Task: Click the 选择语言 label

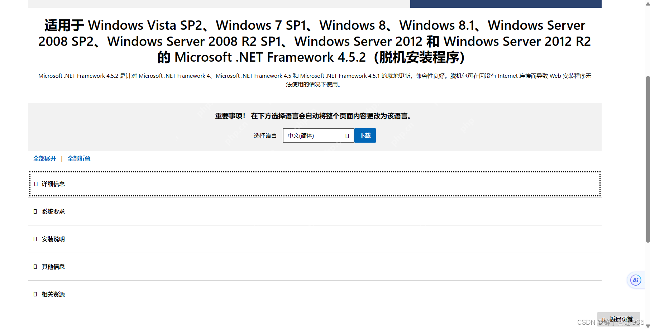Action: pos(265,135)
